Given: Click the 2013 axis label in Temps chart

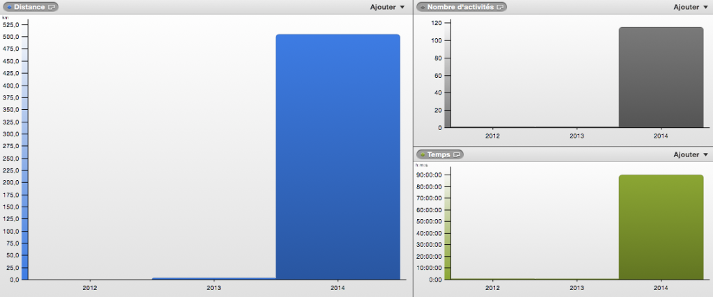Looking at the screenshot, I should pyautogui.click(x=577, y=287).
